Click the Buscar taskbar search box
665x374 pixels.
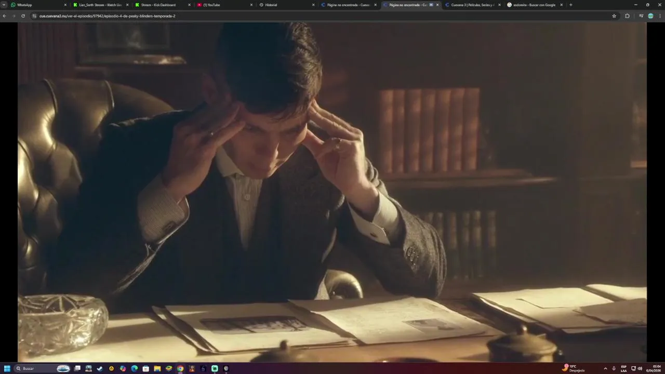coord(43,368)
